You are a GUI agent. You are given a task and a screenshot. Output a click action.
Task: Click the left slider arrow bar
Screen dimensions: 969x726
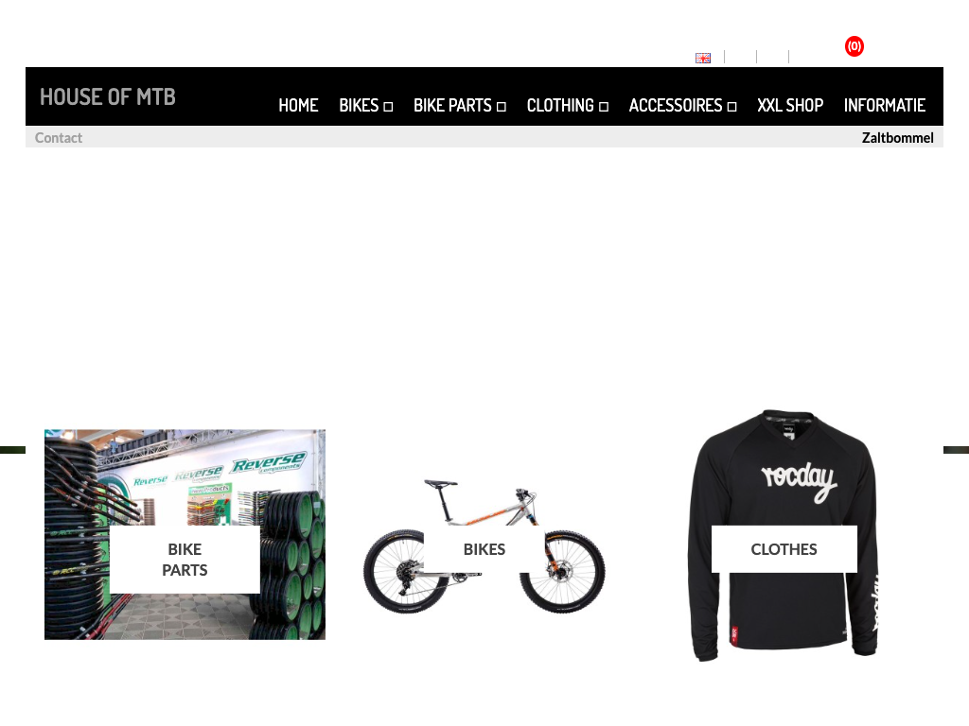12,450
